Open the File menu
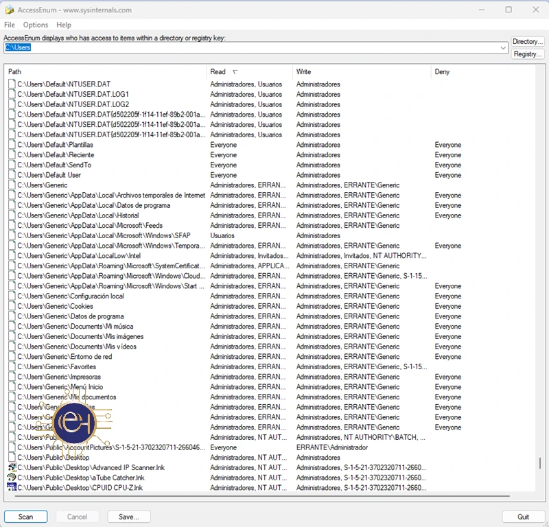The image size is (549, 527). (10, 25)
